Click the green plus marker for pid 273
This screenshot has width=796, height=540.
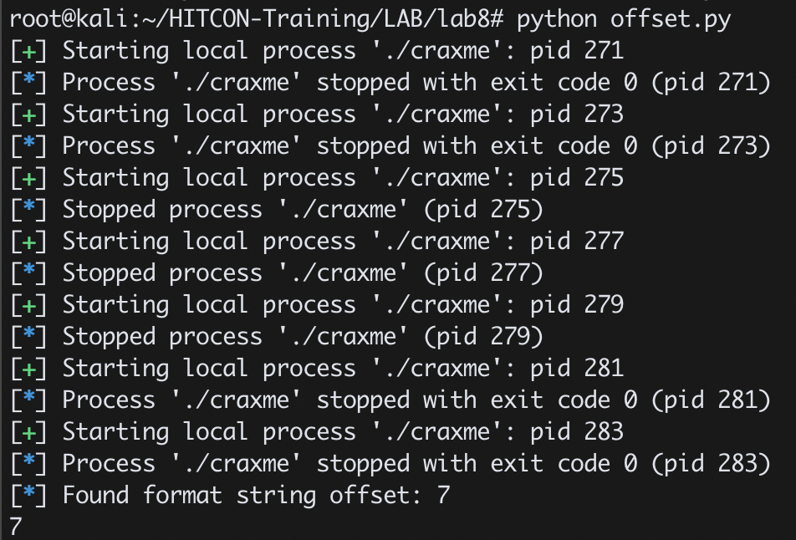click(29, 115)
